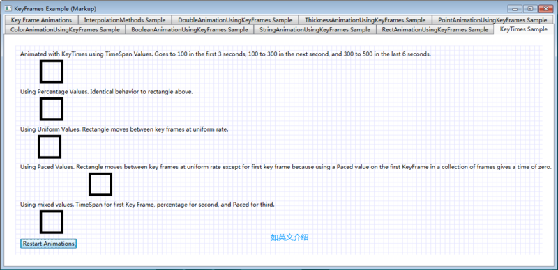Minimize the KeyFrames Example window
This screenshot has height=270, width=558.
[515, 8]
